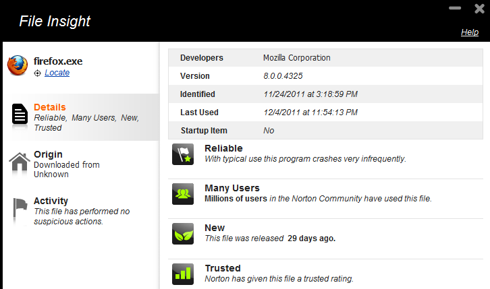Image resolution: width=490 pixels, height=289 pixels.
Task: Select the Details tab
Action: pyautogui.click(x=81, y=117)
